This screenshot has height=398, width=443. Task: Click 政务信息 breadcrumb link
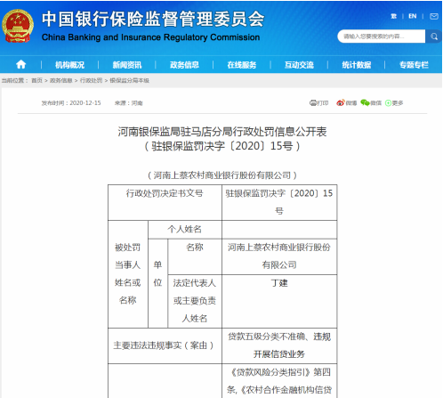tap(60, 80)
